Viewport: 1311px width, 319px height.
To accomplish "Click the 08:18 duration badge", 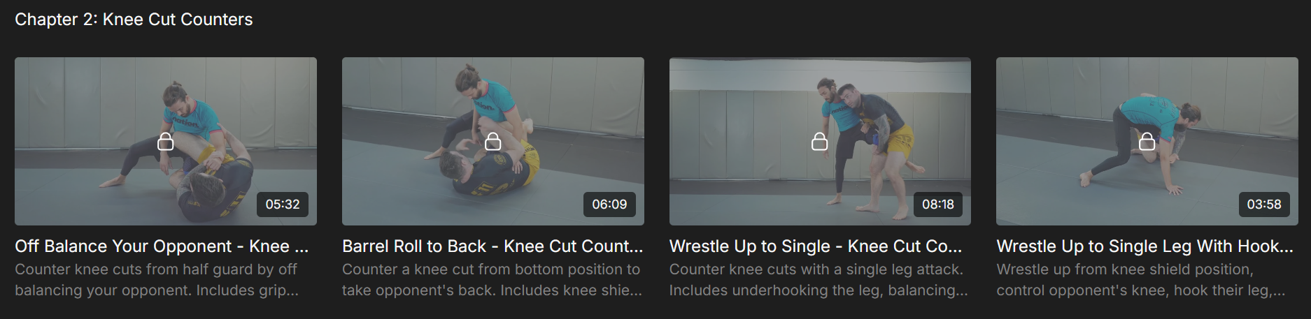I will [x=937, y=205].
